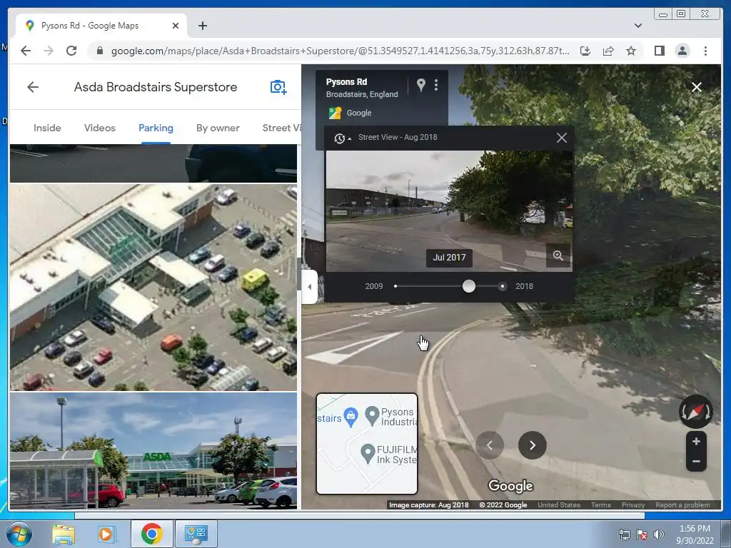Click the install app icon in address bar
Screen dimensions: 731x548
tap(585, 51)
